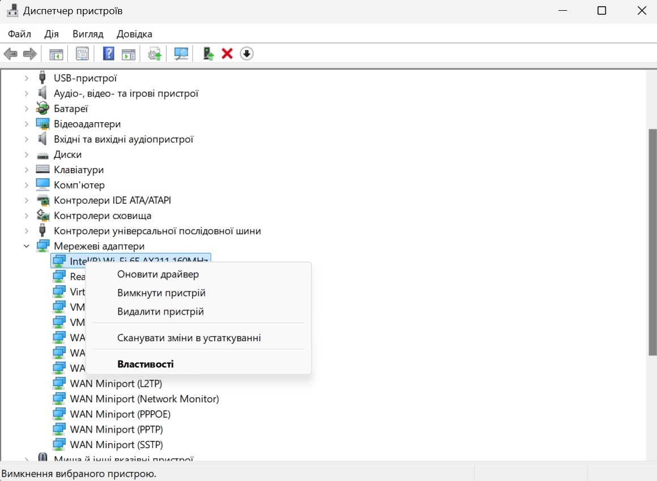The image size is (657, 481).
Task: Collapse the Мережеві адаптери branch
Action: coord(27,246)
